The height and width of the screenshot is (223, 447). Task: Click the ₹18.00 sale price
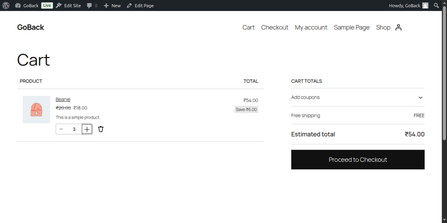coord(80,108)
